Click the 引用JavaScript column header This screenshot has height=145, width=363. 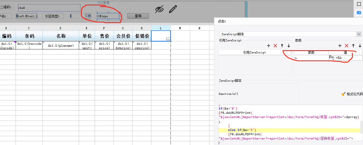255,52
